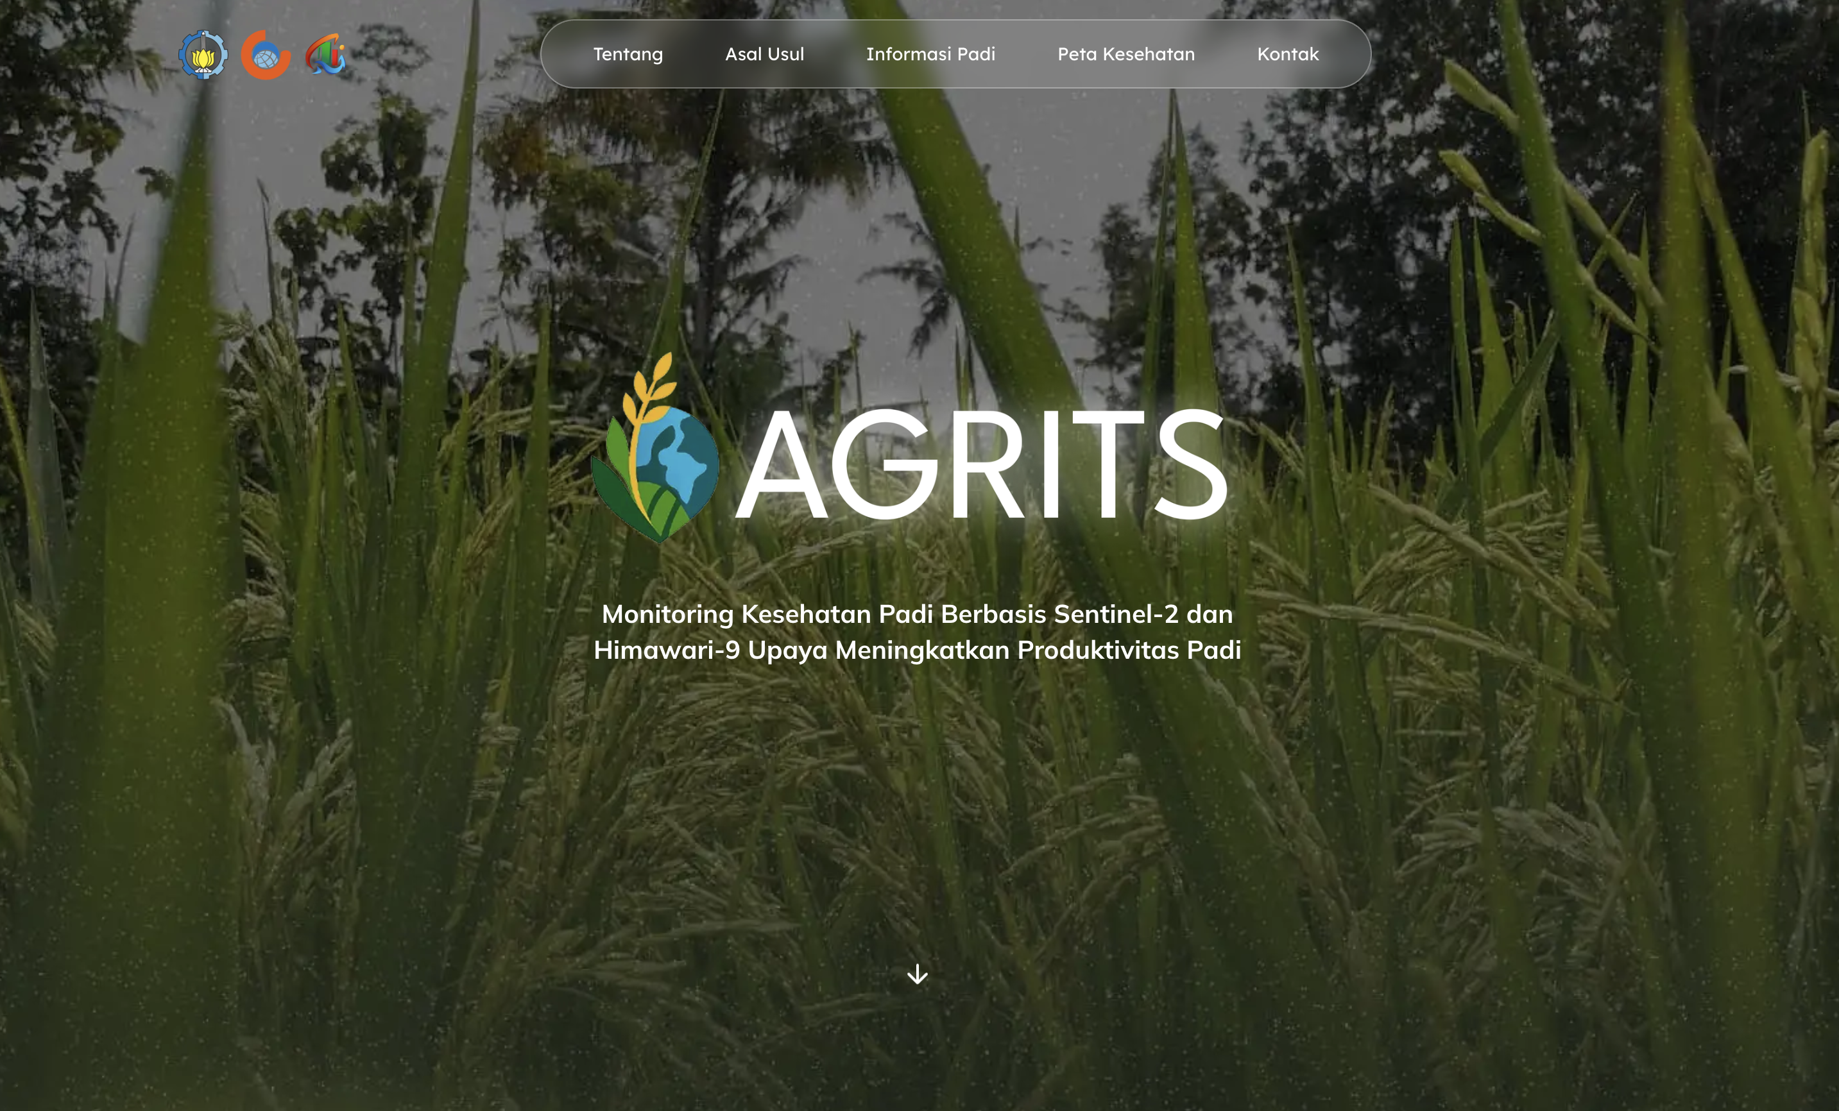Image resolution: width=1839 pixels, height=1111 pixels.
Task: Click "Produktivitas Padi" at tagline end
Action: (1129, 650)
